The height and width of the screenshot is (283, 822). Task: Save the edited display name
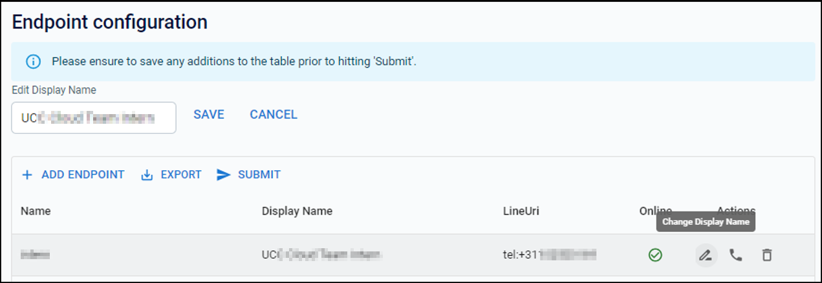[x=209, y=114]
